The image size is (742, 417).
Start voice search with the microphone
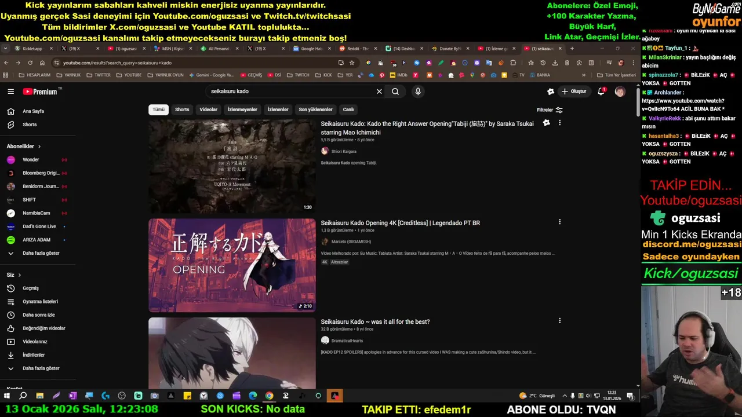[417, 92]
